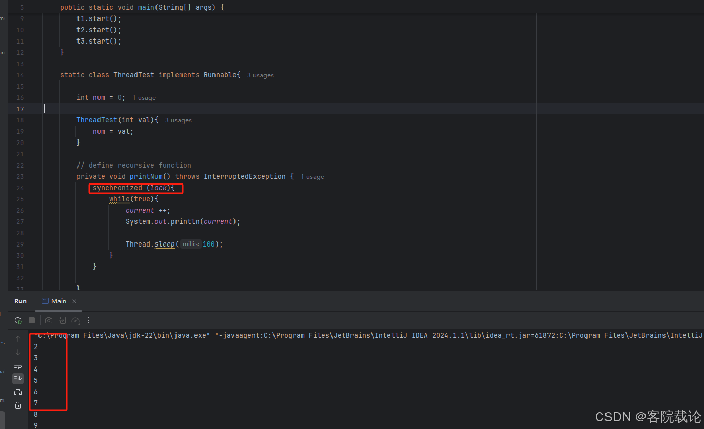Click on 't1.start();' code line
This screenshot has width=704, height=429.
[99, 18]
